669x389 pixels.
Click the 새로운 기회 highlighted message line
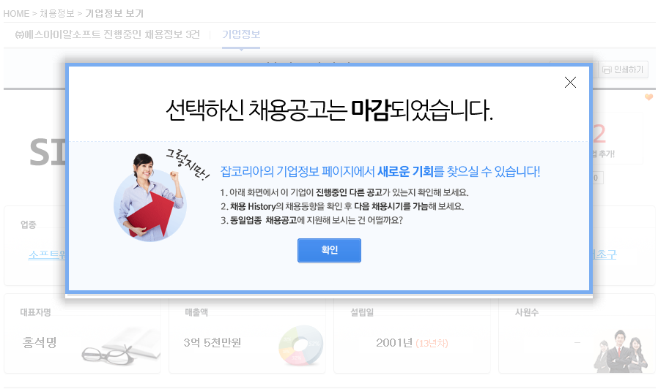(x=380, y=172)
